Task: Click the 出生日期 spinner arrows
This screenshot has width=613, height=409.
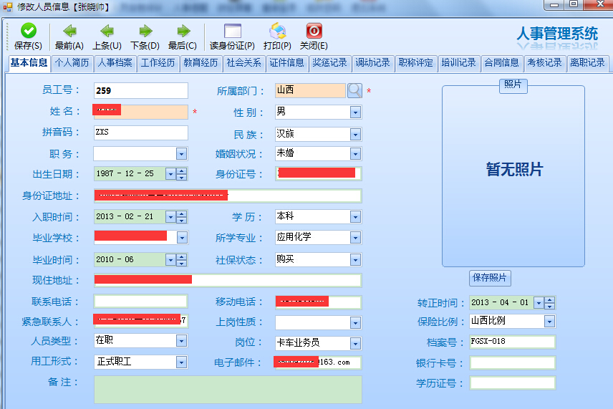Action: (181, 174)
